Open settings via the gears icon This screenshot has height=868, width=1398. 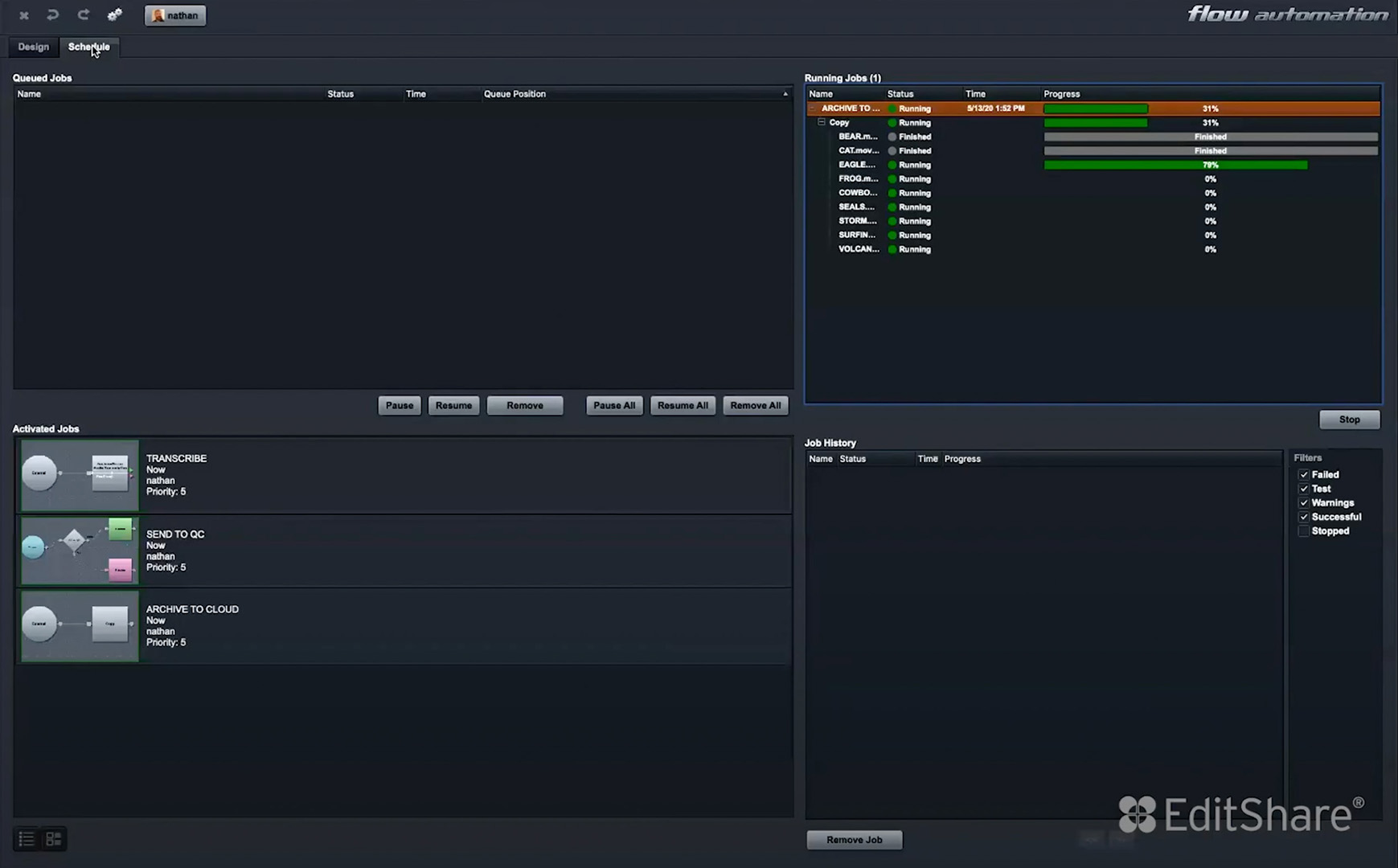(115, 15)
